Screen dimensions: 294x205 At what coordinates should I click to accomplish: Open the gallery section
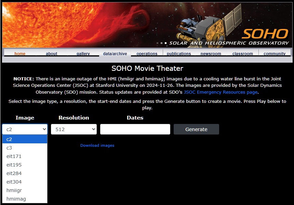click(x=83, y=53)
